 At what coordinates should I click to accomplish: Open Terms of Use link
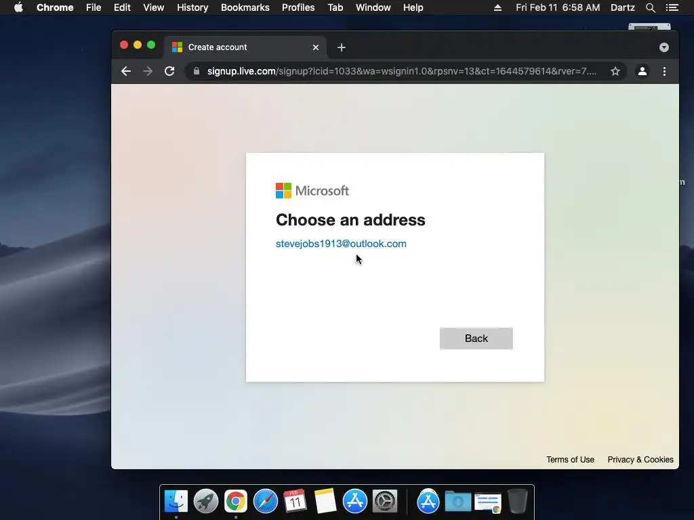(570, 460)
